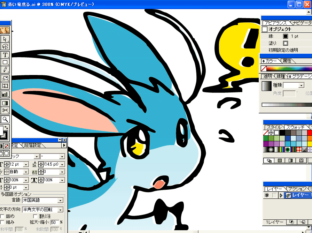Show color swatches button

tap(280, 160)
